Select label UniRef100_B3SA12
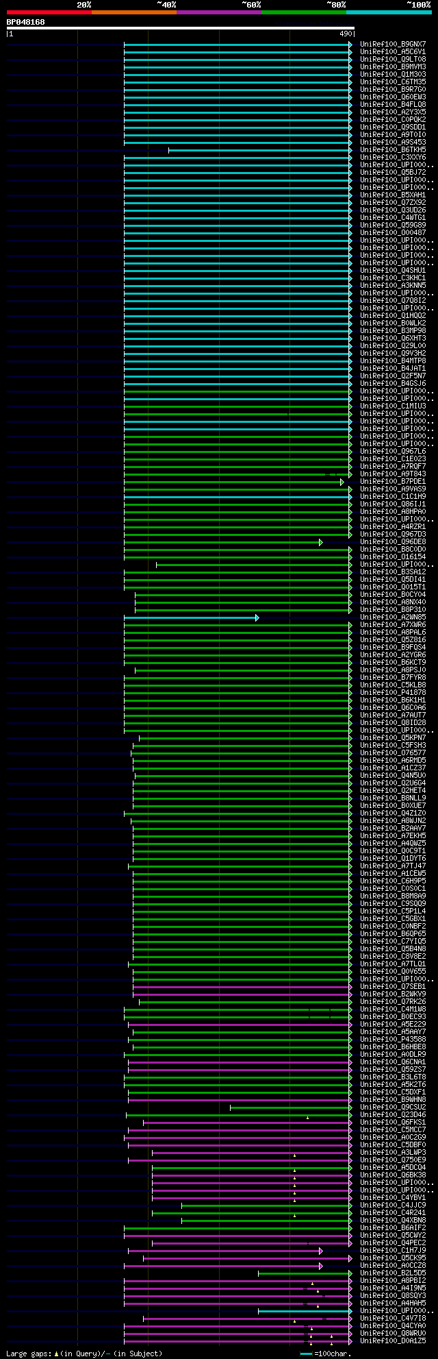The width and height of the screenshot is (438, 1359). (393, 572)
